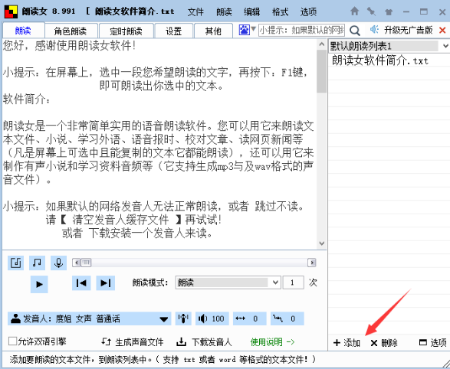Click text area scrollbar down arrow
Viewport: 450px width, 369px height.
[322, 243]
